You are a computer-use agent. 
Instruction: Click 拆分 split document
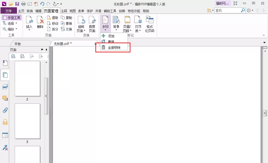click(x=52, y=29)
